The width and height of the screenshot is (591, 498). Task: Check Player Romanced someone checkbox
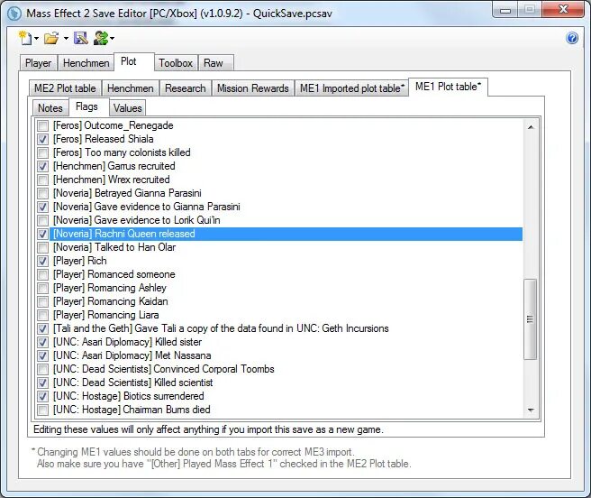tap(43, 274)
